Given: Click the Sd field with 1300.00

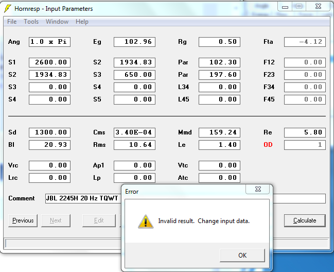Looking at the screenshot, I should [49, 132].
